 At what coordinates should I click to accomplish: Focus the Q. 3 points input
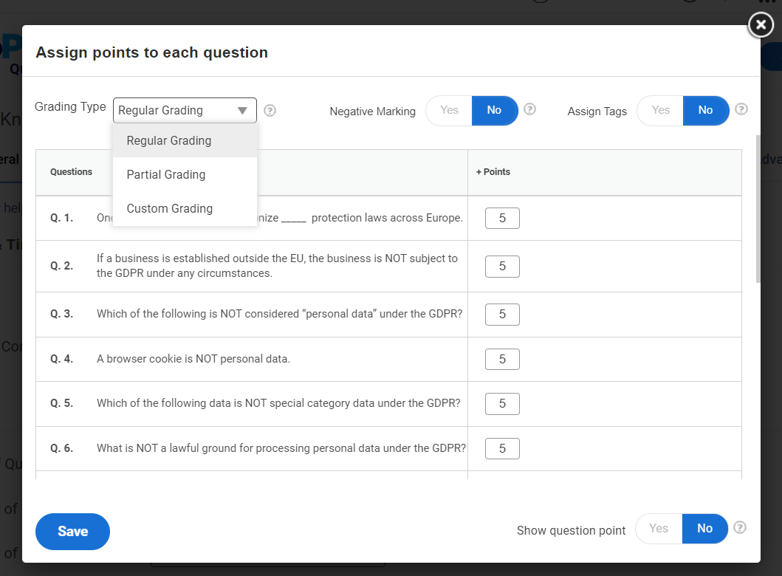pos(502,315)
